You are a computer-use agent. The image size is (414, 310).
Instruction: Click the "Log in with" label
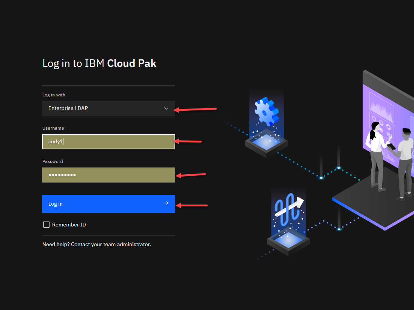pyautogui.click(x=54, y=95)
